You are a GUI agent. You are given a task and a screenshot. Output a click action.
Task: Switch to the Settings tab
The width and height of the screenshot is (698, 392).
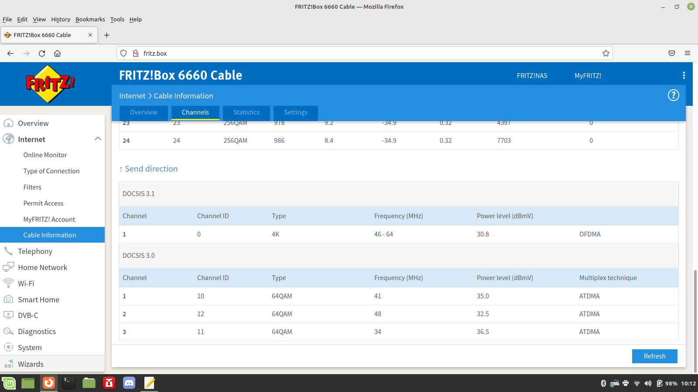pyautogui.click(x=296, y=112)
